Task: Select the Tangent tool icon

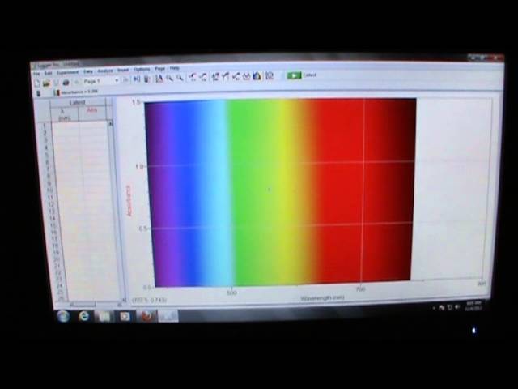Action: click(x=203, y=78)
